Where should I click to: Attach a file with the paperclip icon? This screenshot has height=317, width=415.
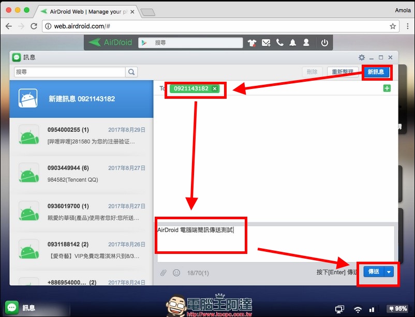pyautogui.click(x=164, y=273)
